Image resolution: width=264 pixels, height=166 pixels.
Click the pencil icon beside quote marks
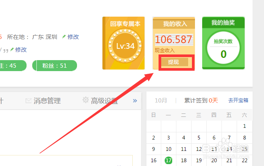click(12, 49)
